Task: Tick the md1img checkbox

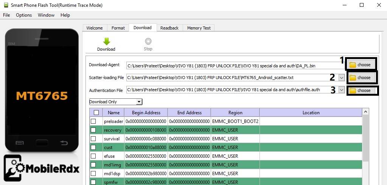Action: [x=93, y=165]
